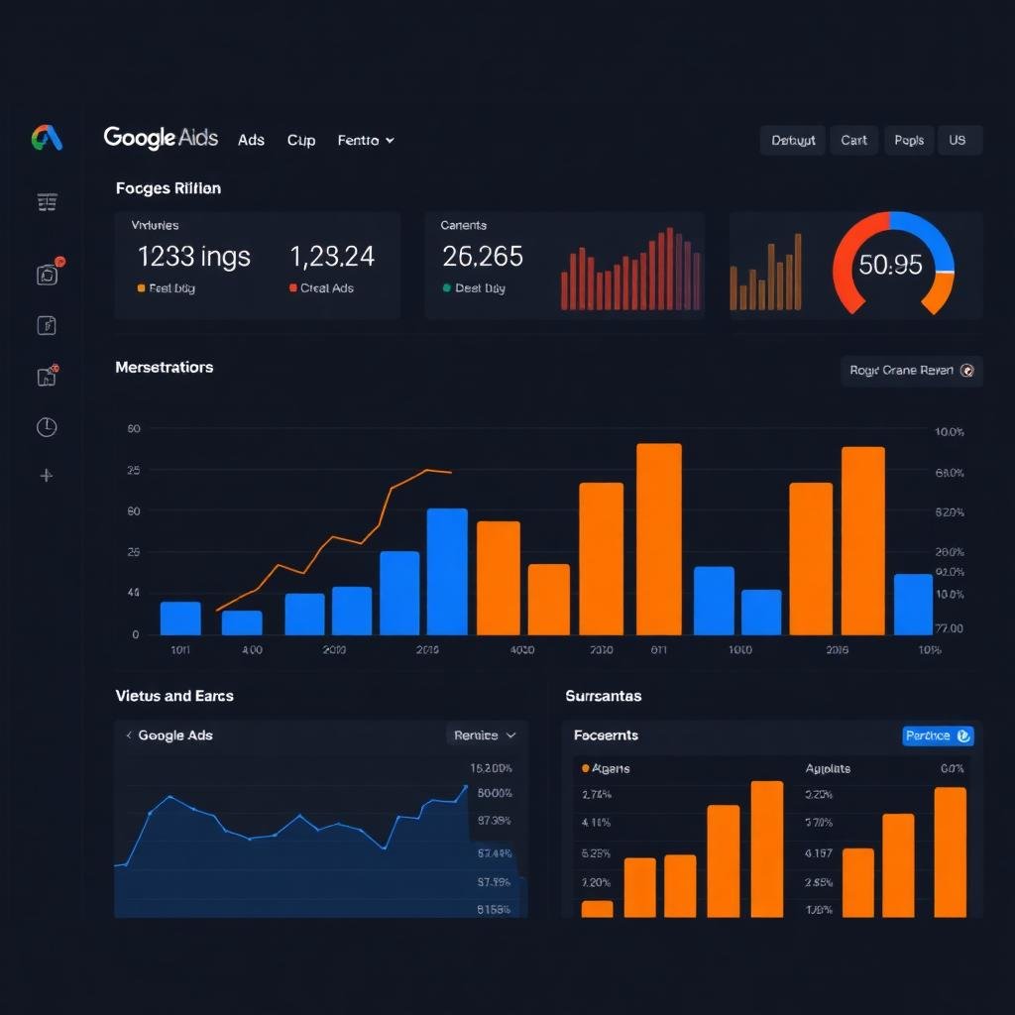This screenshot has height=1015, width=1015.
Task: Collapse Google Ads panel back chevron
Action: tap(129, 734)
